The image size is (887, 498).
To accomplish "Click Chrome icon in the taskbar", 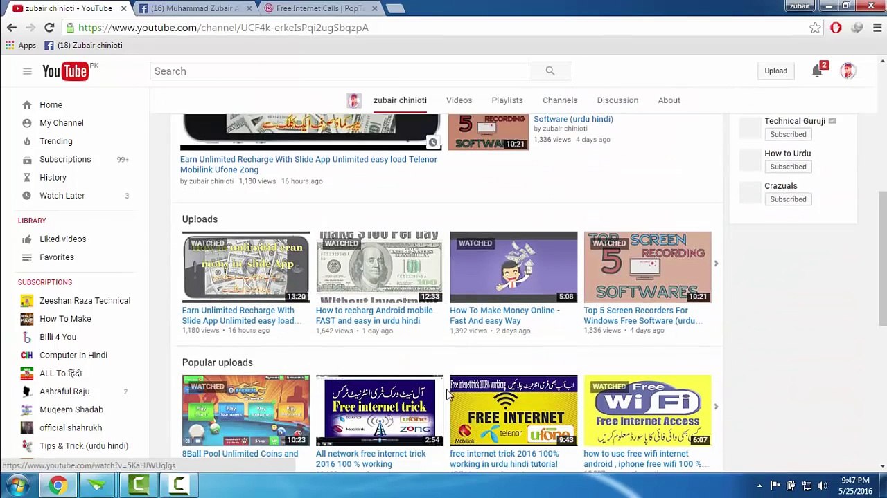I will (x=58, y=486).
